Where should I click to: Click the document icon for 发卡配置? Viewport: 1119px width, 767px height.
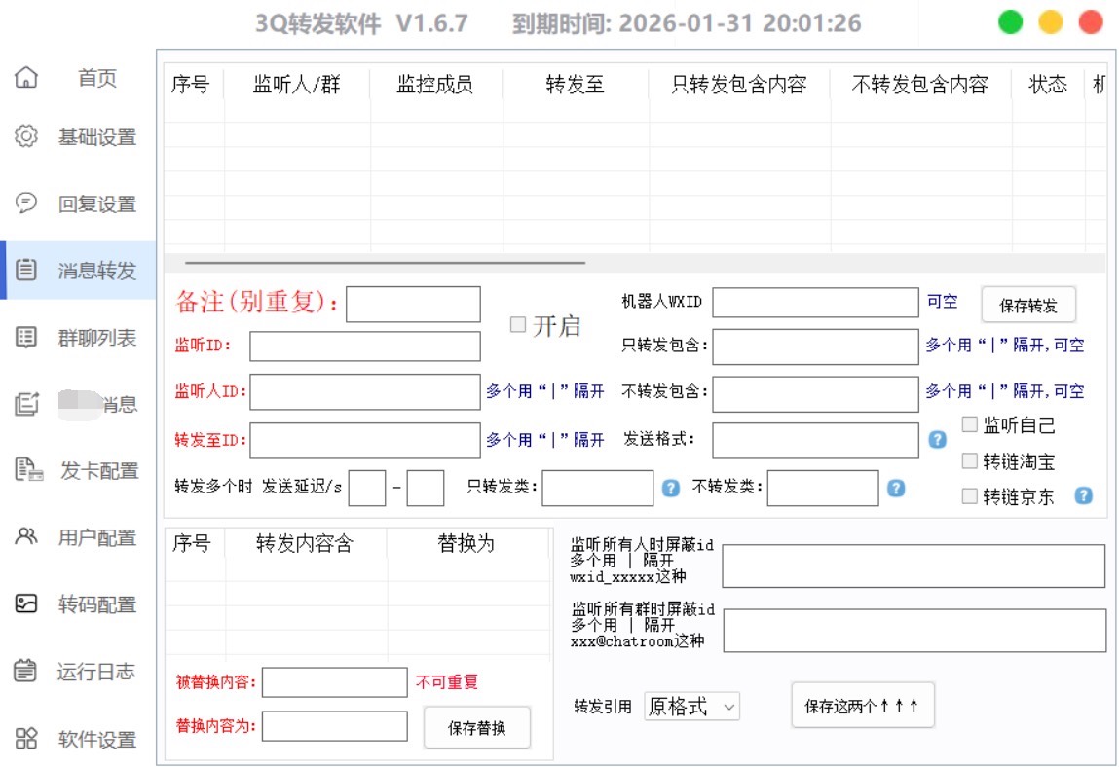[28, 469]
